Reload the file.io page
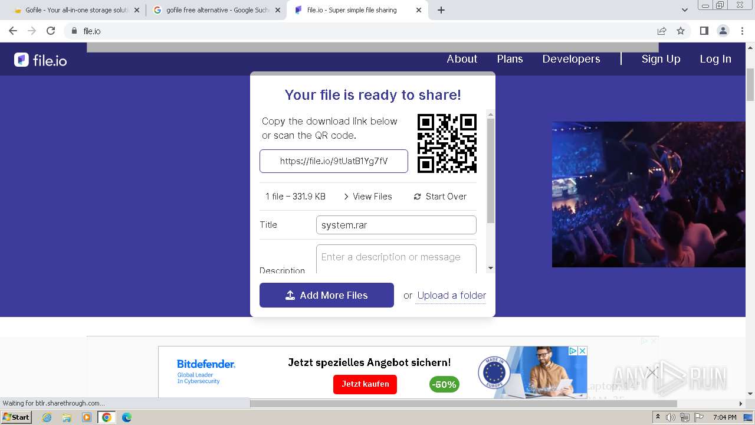The height and width of the screenshot is (425, 755). tap(51, 31)
